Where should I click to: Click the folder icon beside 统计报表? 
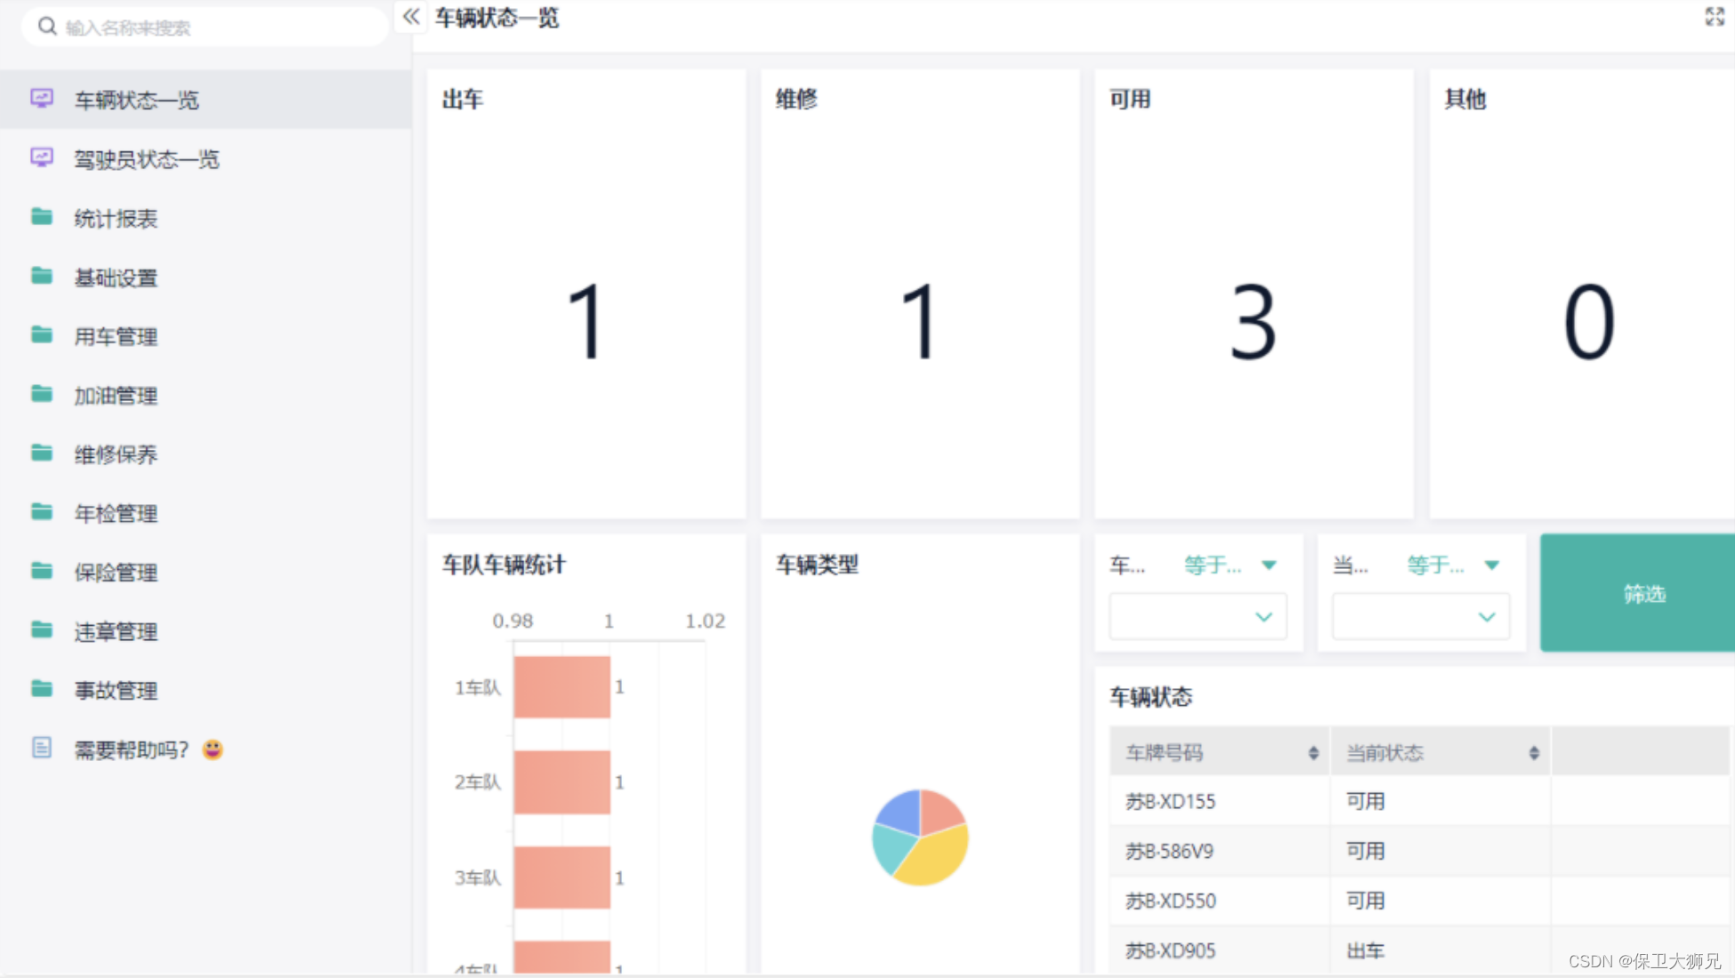click(42, 217)
